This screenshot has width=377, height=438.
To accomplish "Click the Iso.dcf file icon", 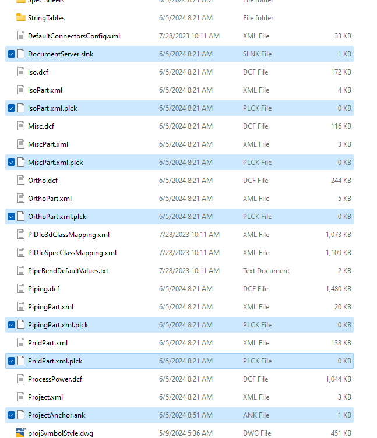I will click(21, 72).
